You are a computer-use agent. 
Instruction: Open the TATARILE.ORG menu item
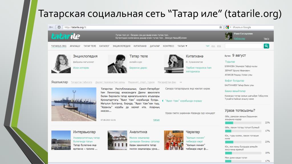pyautogui.click(x=59, y=46)
